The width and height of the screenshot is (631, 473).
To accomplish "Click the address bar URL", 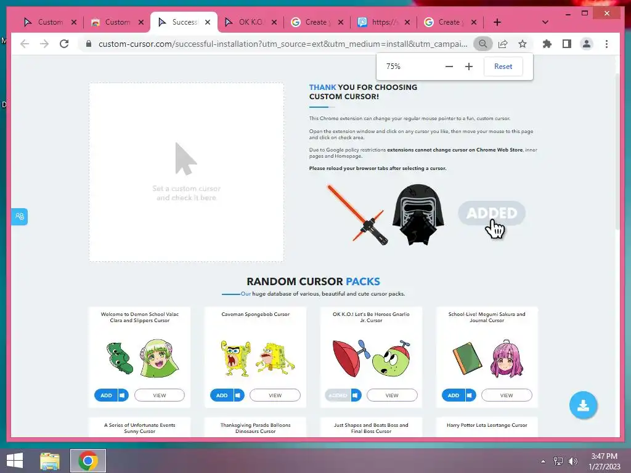I will click(x=283, y=44).
